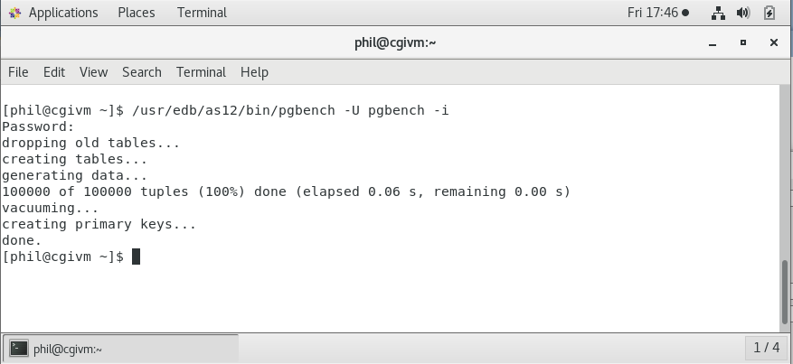Click the volume speaker icon
This screenshot has width=793, height=364.
[x=743, y=13]
